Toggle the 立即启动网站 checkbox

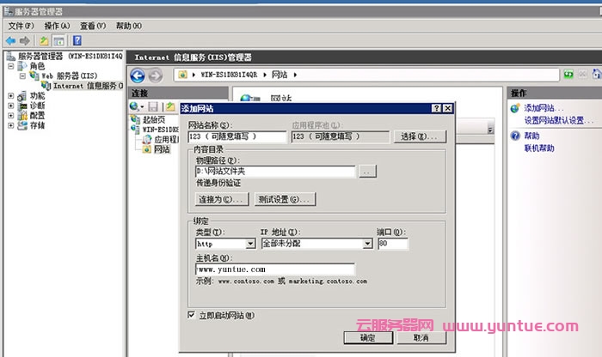click(x=191, y=315)
